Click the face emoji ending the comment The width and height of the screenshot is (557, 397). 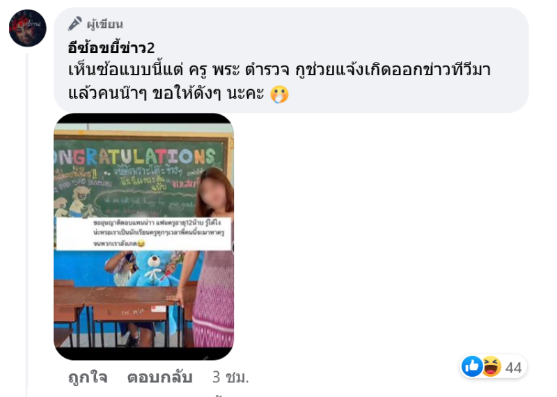click(x=280, y=94)
